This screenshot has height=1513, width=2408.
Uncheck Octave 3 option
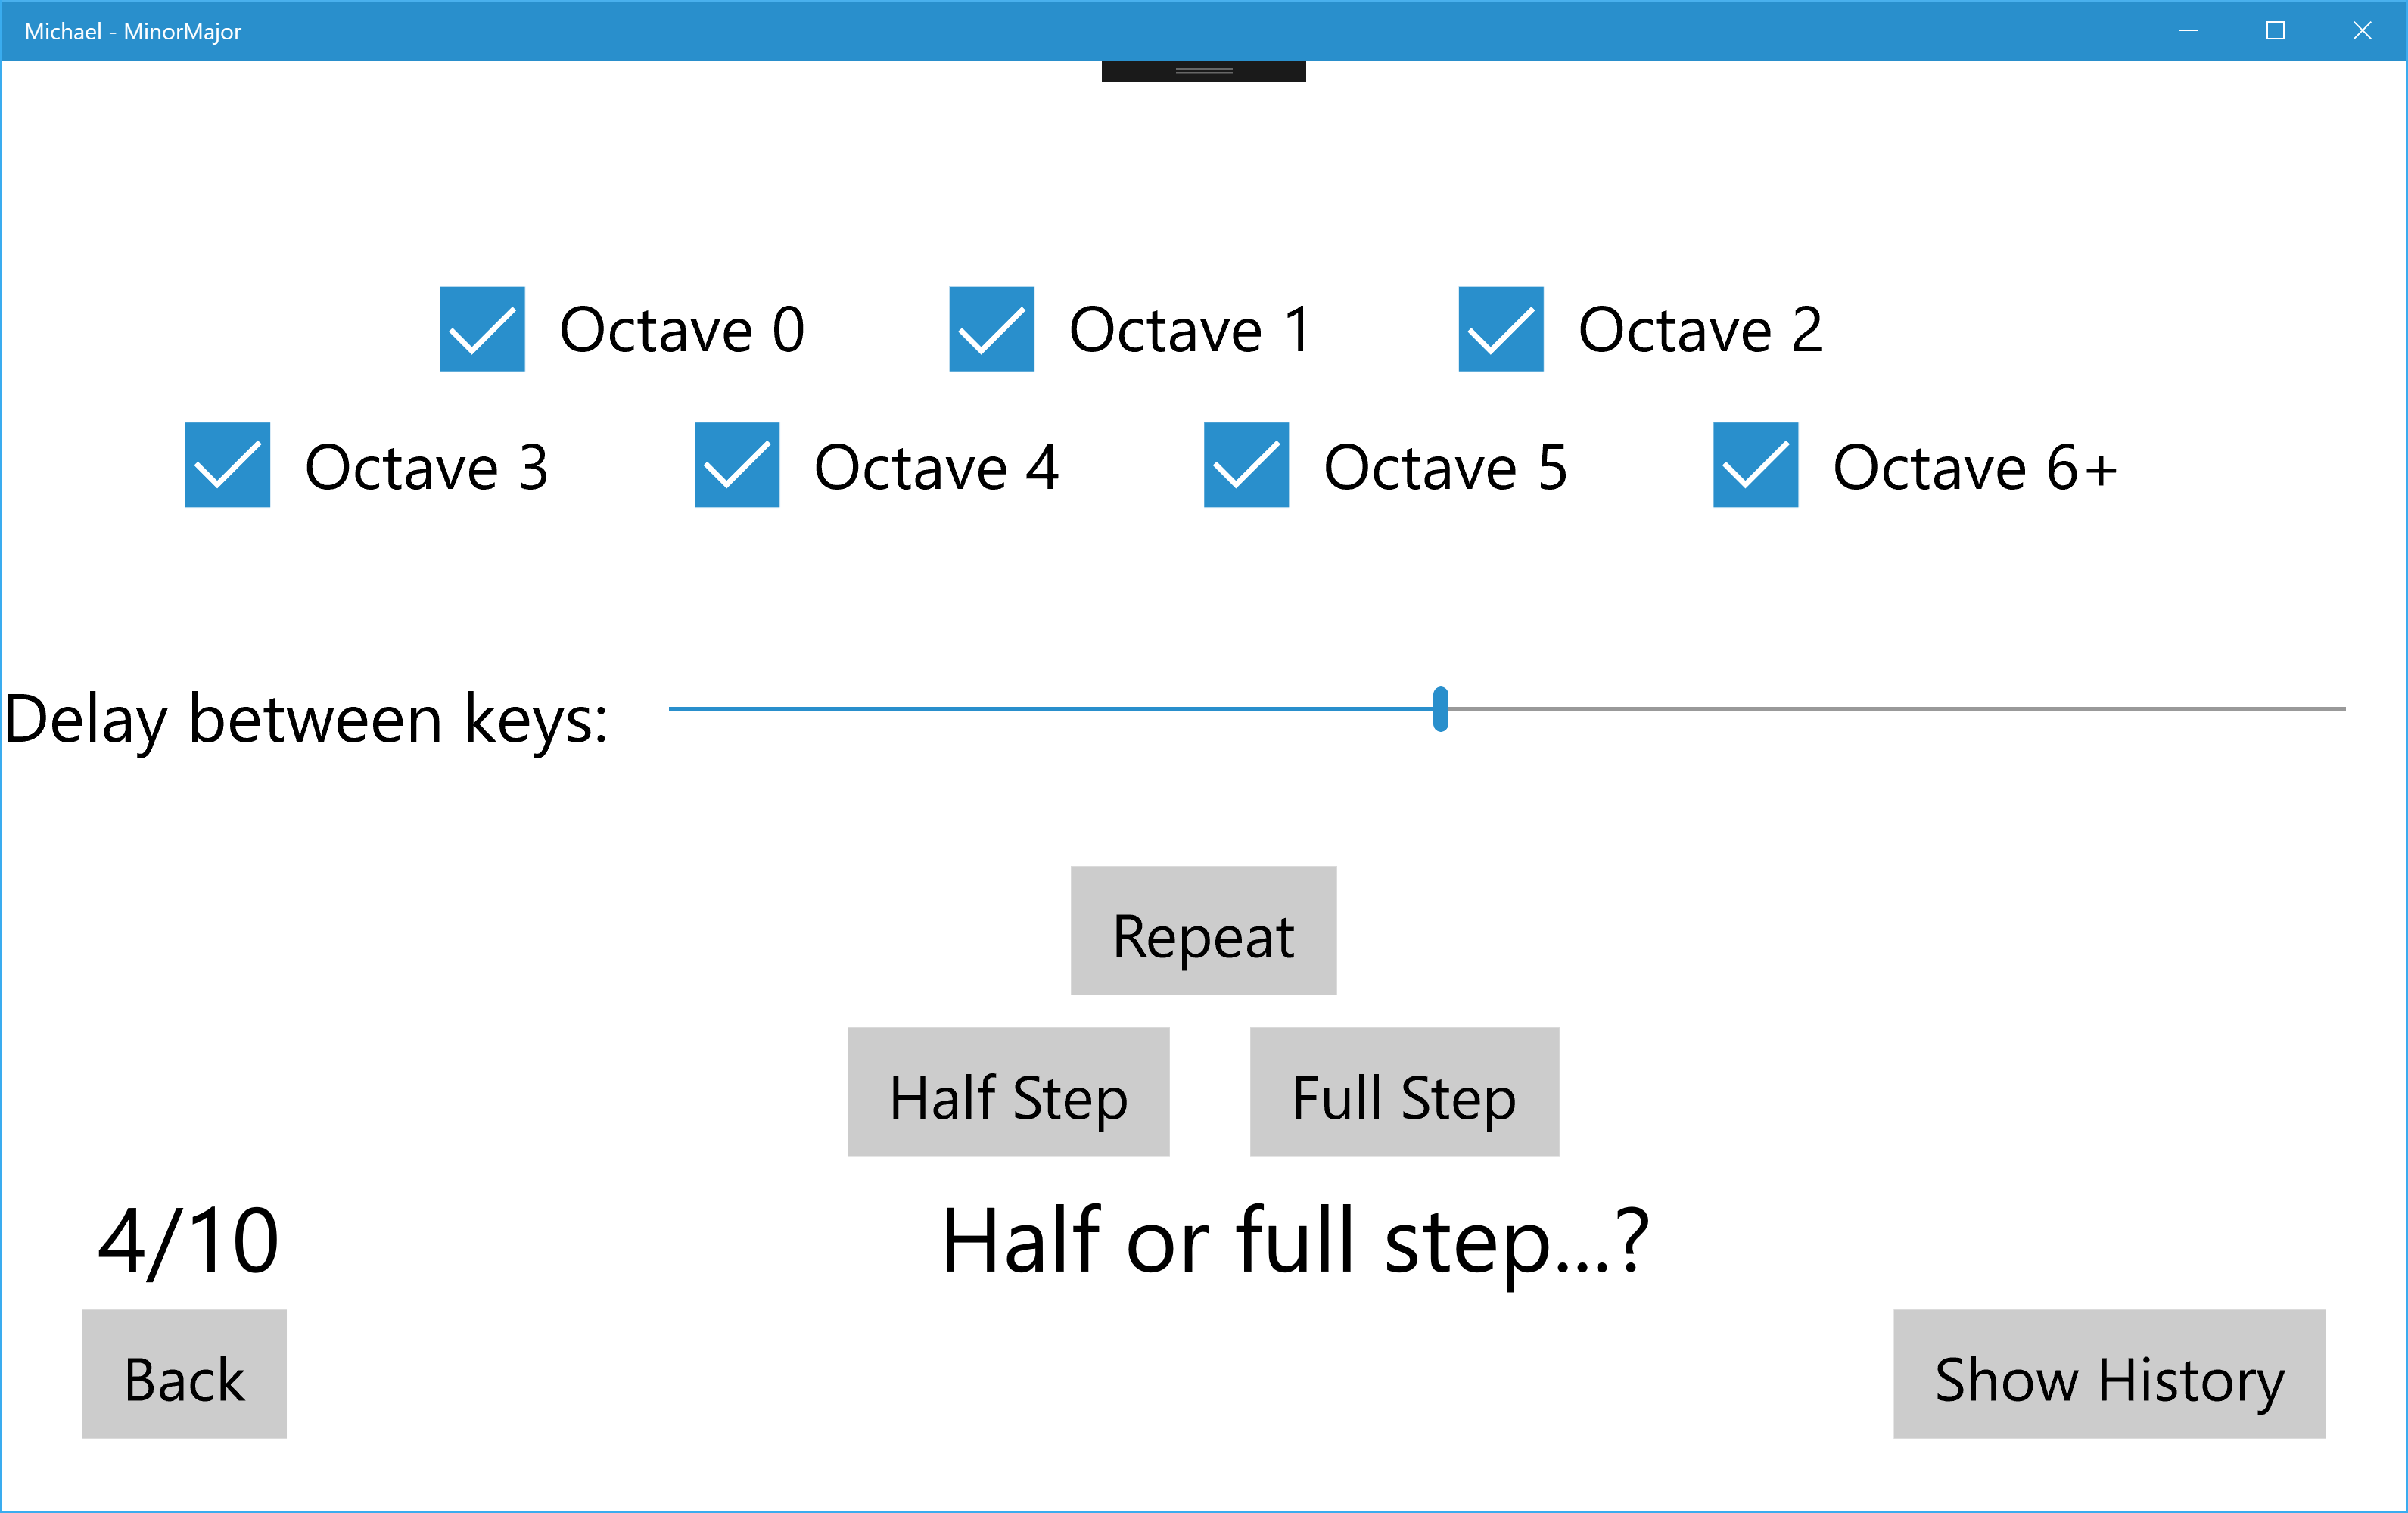point(227,465)
